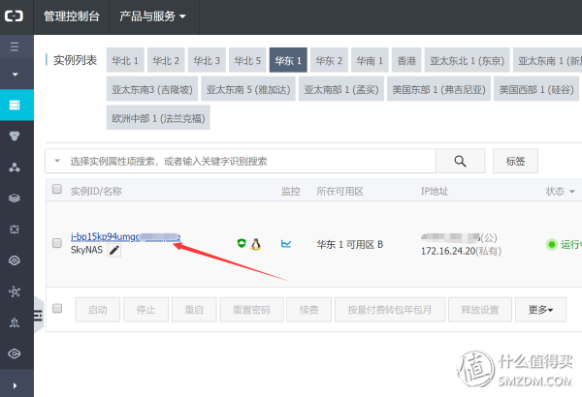Switch to the 华北 3 region tab
Viewport: 582px width, 397px height.
coord(207,60)
